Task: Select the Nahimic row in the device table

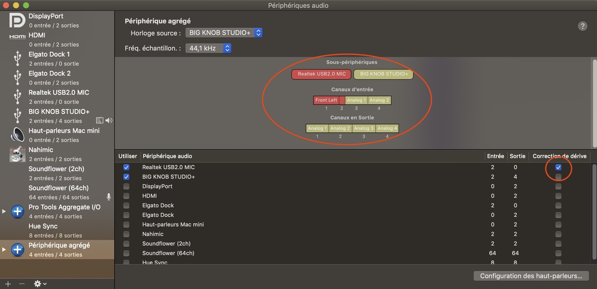Action: point(353,234)
